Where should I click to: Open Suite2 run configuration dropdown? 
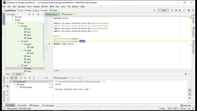coord(163,10)
